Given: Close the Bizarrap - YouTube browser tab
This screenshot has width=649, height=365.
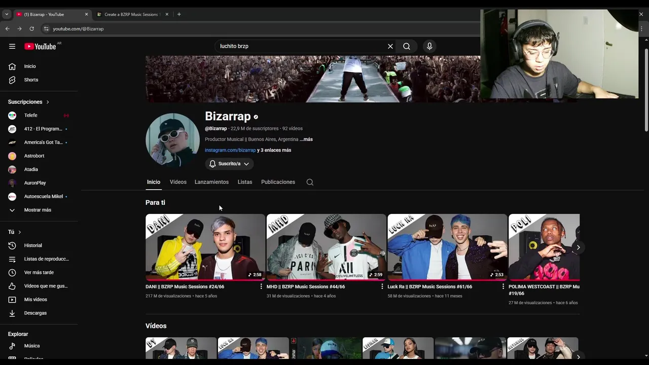Looking at the screenshot, I should pyautogui.click(x=86, y=14).
